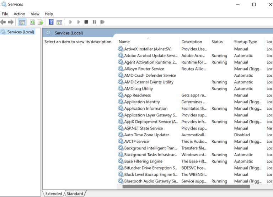Screen dimensions: 273x197
Task: Open the File menu
Action: (x=5, y=14)
